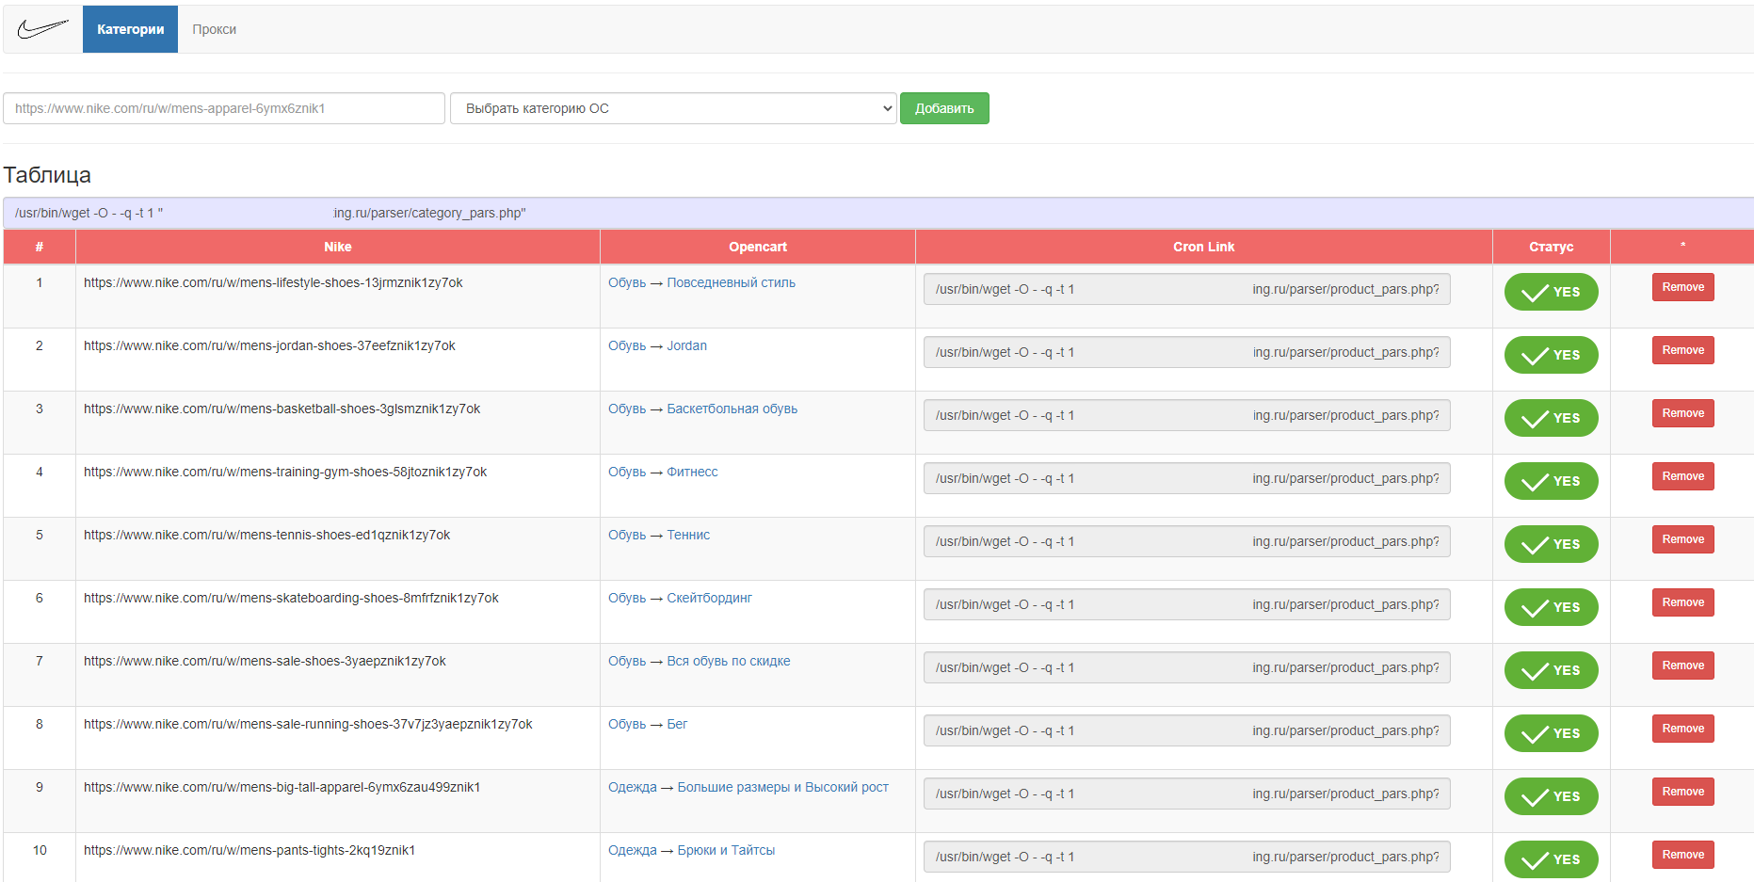Open the Бег category link
Screen dimensions: 1754x882
677,724
